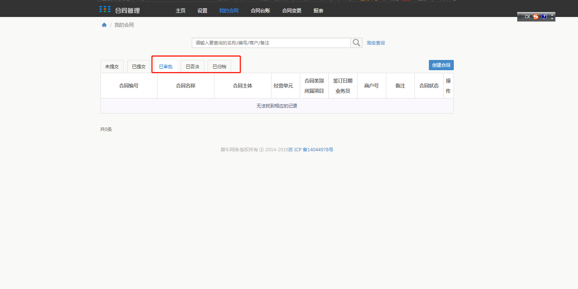
Task: Click the 苏 ICP 备14044978号 link
Action: [x=311, y=150]
